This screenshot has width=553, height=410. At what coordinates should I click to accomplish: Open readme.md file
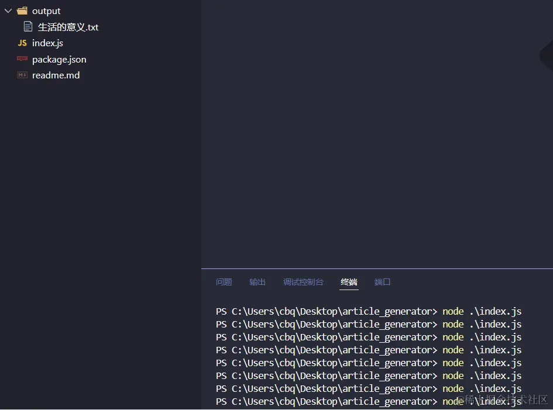pyautogui.click(x=56, y=75)
